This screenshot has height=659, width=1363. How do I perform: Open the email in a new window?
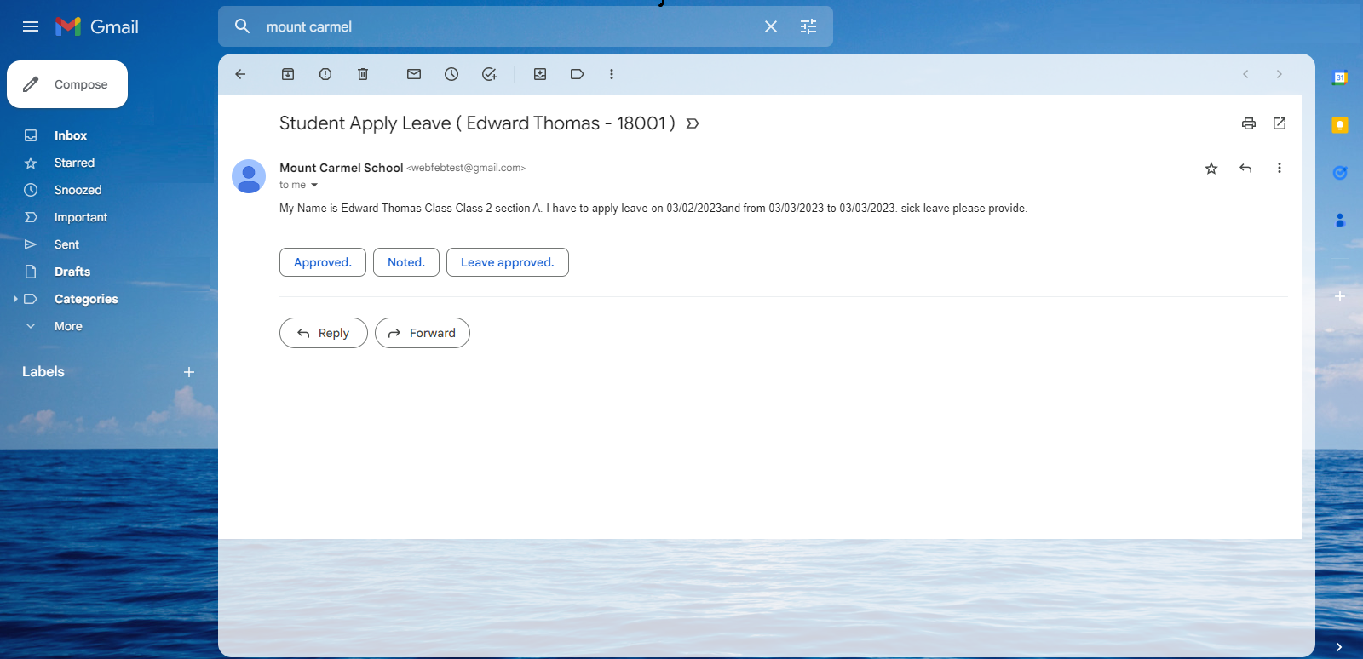pyautogui.click(x=1279, y=123)
